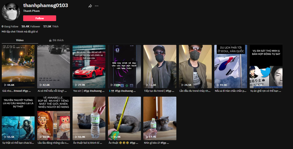
Task: Switch to the Video tab
Action: [20, 40]
